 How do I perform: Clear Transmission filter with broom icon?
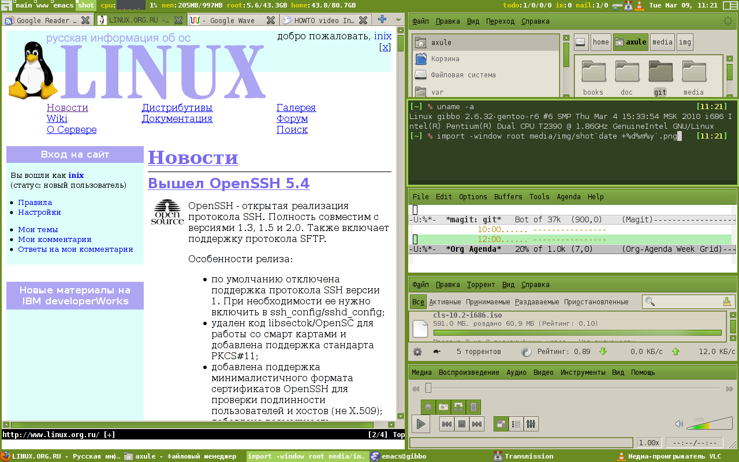tap(727, 301)
